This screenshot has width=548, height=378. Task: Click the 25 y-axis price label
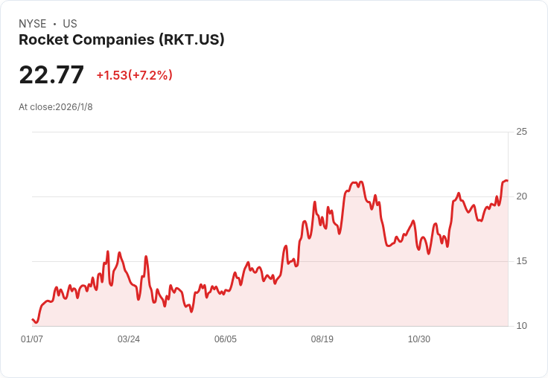point(521,132)
